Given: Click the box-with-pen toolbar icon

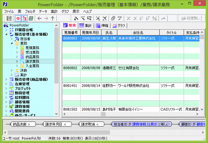Looking at the screenshot, I should (89, 18).
